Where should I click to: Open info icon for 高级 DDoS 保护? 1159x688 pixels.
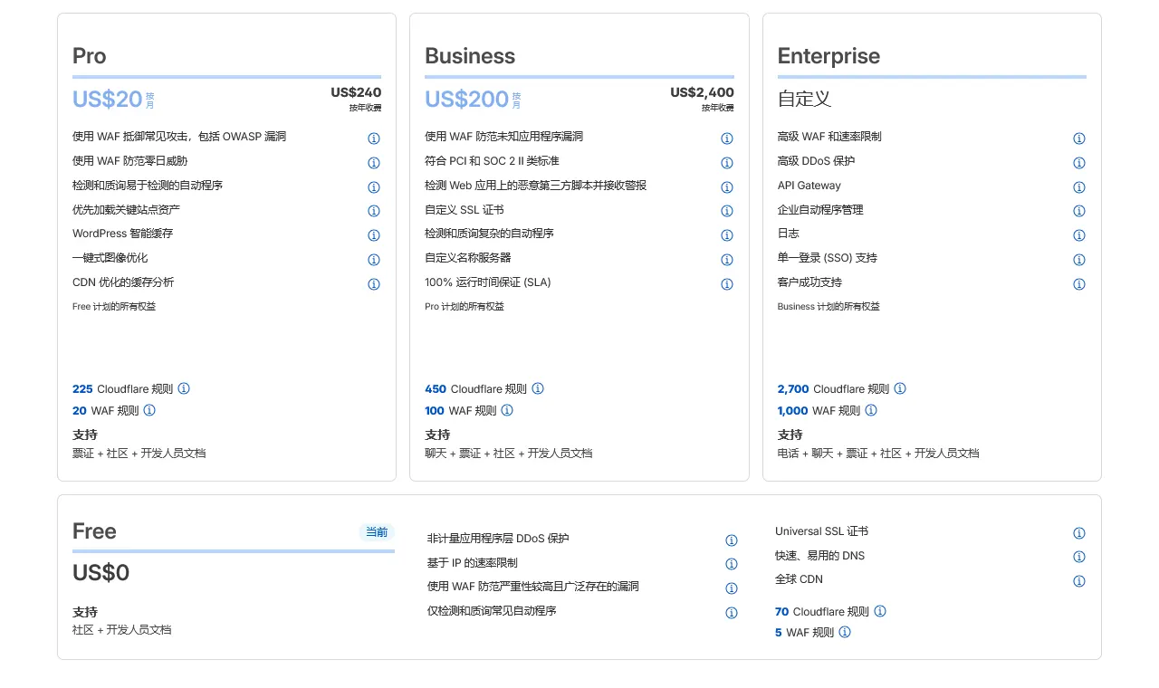[1078, 163]
